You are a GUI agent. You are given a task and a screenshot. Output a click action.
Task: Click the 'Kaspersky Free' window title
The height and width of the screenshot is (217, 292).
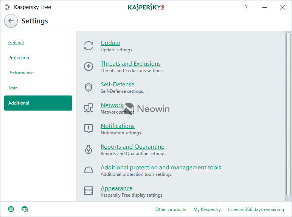[33, 7]
